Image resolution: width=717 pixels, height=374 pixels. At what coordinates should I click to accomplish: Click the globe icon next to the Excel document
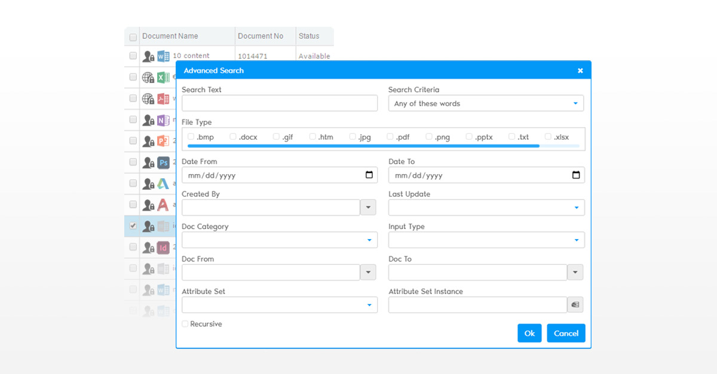(x=148, y=76)
